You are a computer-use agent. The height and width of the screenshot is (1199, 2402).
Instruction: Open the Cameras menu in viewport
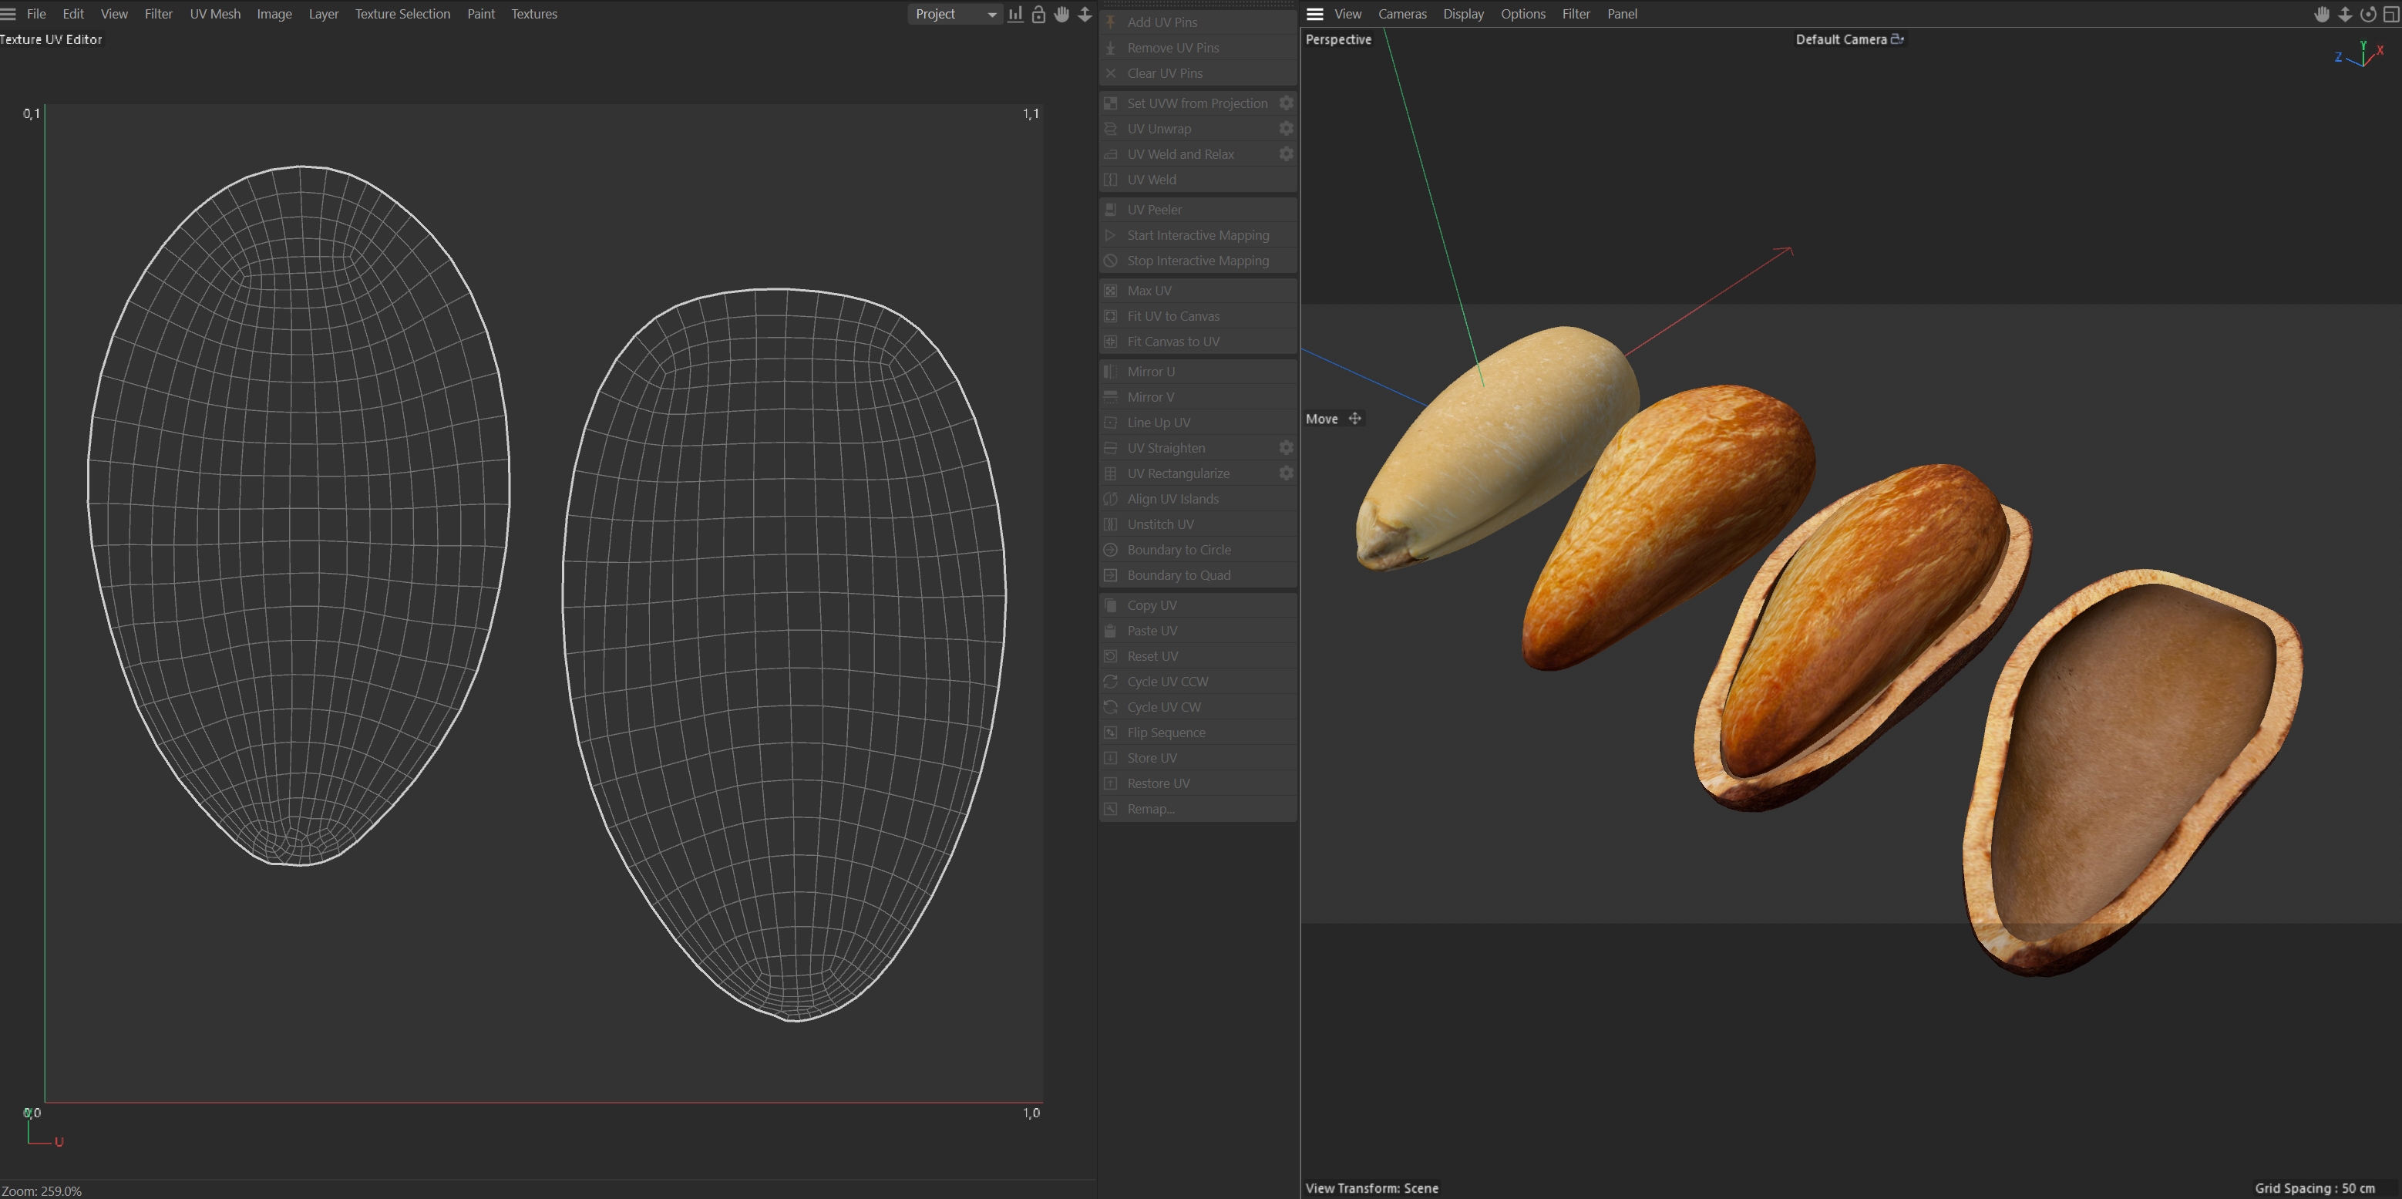tap(1401, 14)
